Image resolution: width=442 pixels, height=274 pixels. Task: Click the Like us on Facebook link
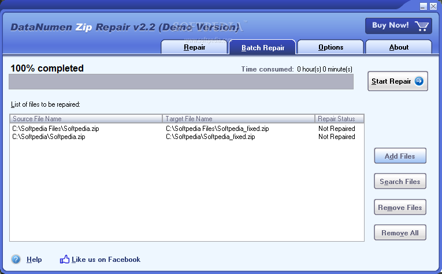click(x=106, y=260)
